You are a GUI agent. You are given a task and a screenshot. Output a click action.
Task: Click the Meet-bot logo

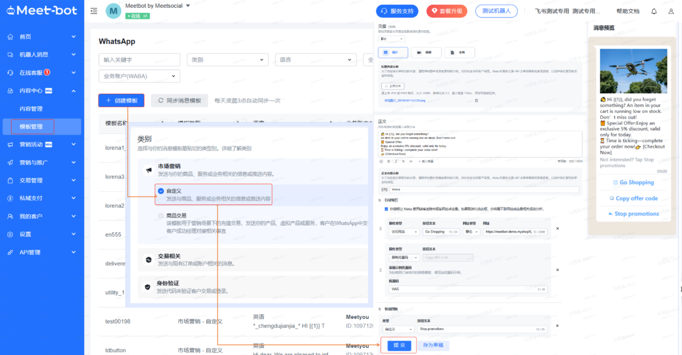pos(42,10)
